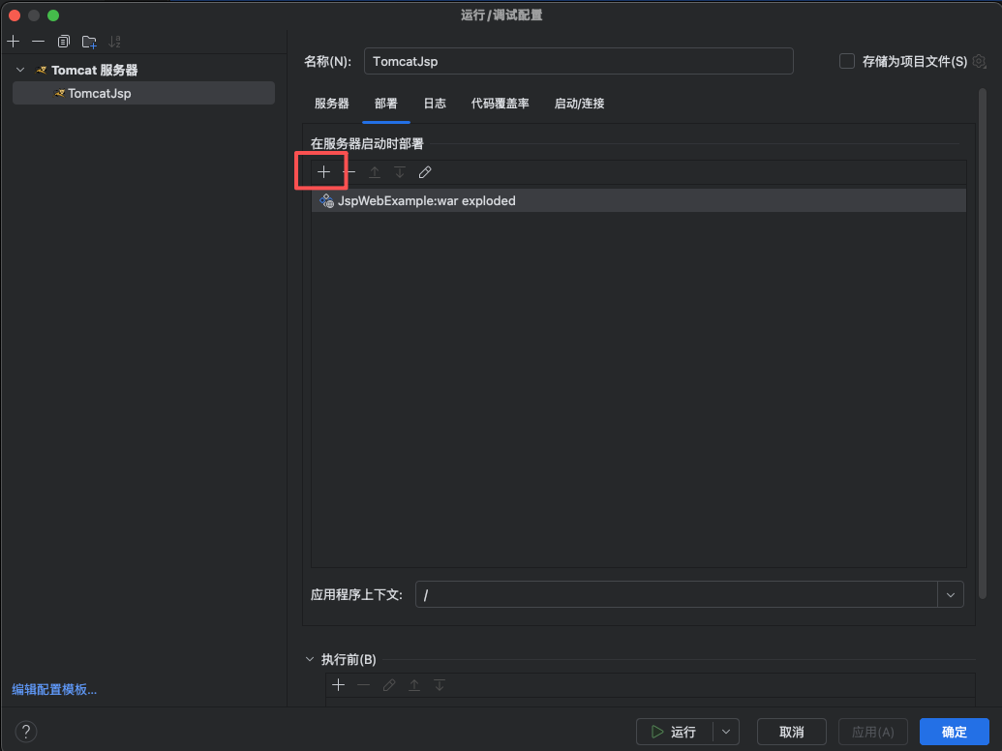Open dropdown arrow beside 运行 button

726,732
